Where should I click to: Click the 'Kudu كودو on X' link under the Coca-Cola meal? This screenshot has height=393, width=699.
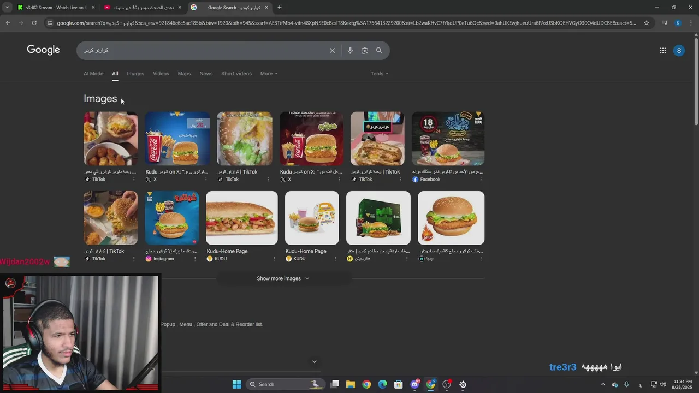(177, 172)
